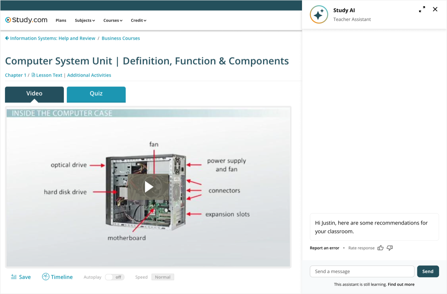Switch to the Quiz tab
447x294 pixels.
pyautogui.click(x=96, y=94)
